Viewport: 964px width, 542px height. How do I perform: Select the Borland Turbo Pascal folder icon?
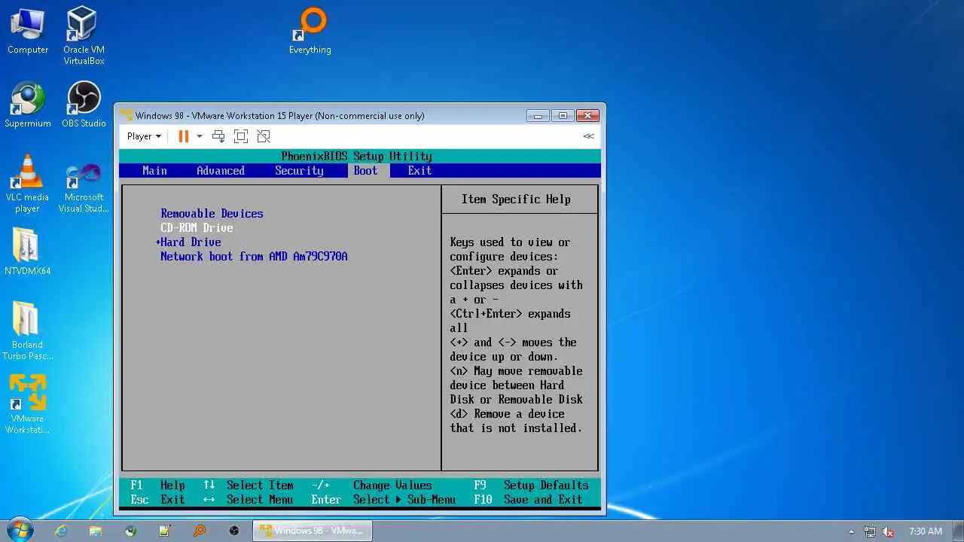tap(28, 331)
